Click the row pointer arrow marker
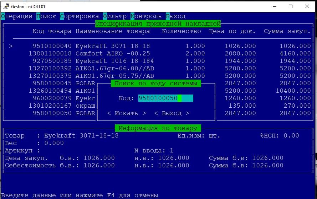The image size is (317, 199). point(11,46)
